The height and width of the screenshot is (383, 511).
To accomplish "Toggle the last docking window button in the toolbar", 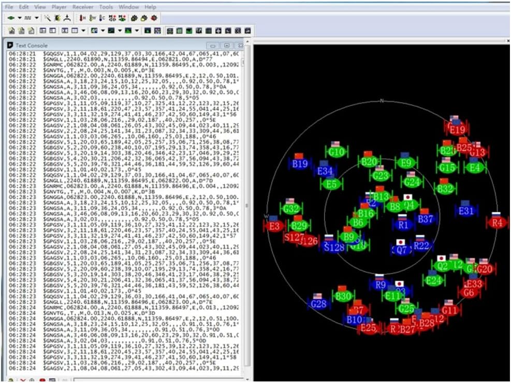I will [247, 31].
